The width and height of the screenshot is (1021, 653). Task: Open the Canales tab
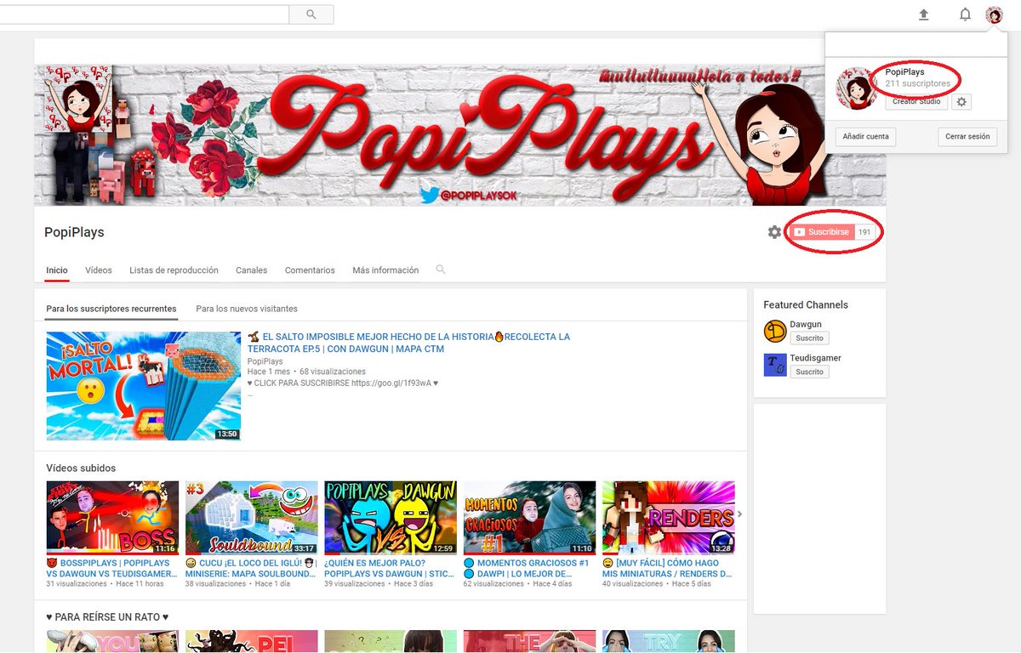pyautogui.click(x=252, y=270)
